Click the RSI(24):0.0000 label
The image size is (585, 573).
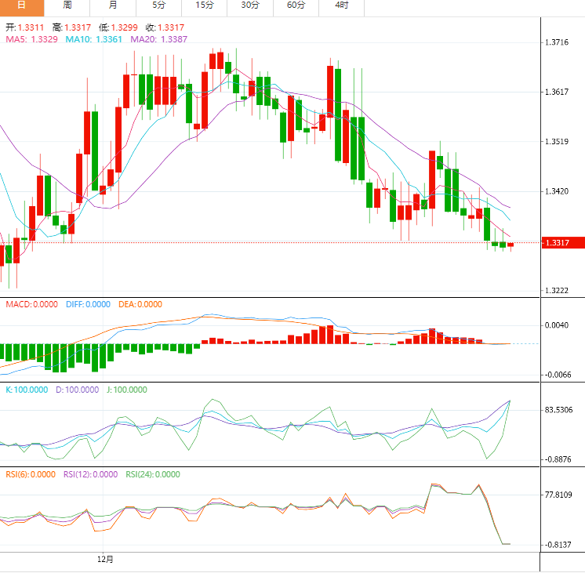click(x=153, y=474)
